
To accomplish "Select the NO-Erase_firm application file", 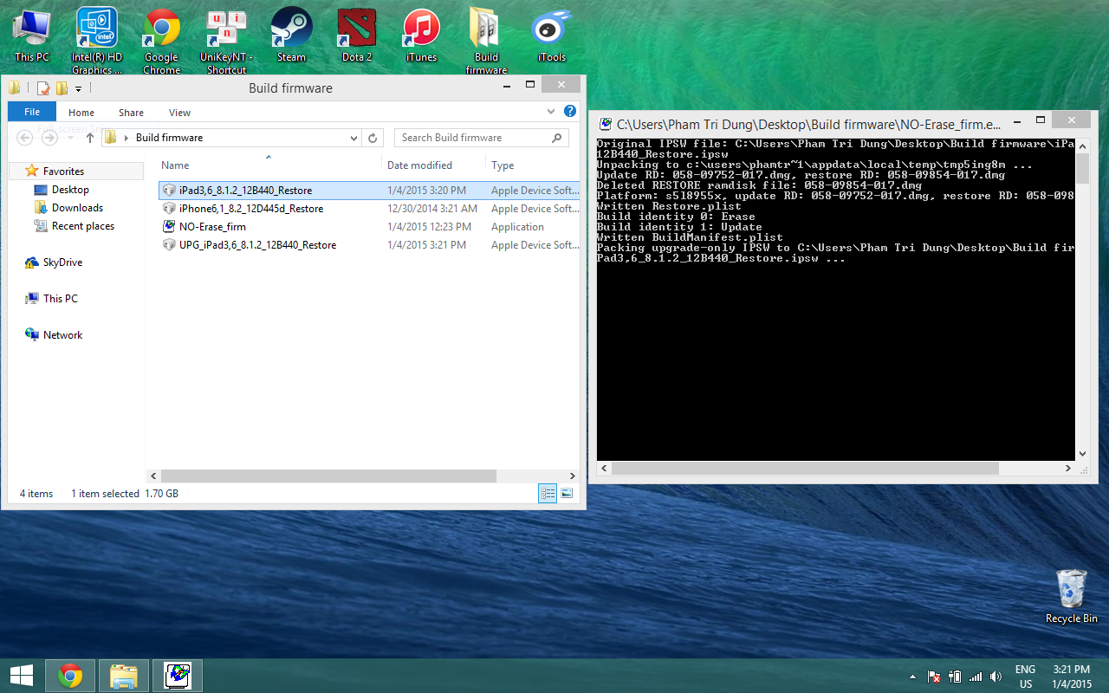I will point(212,227).
